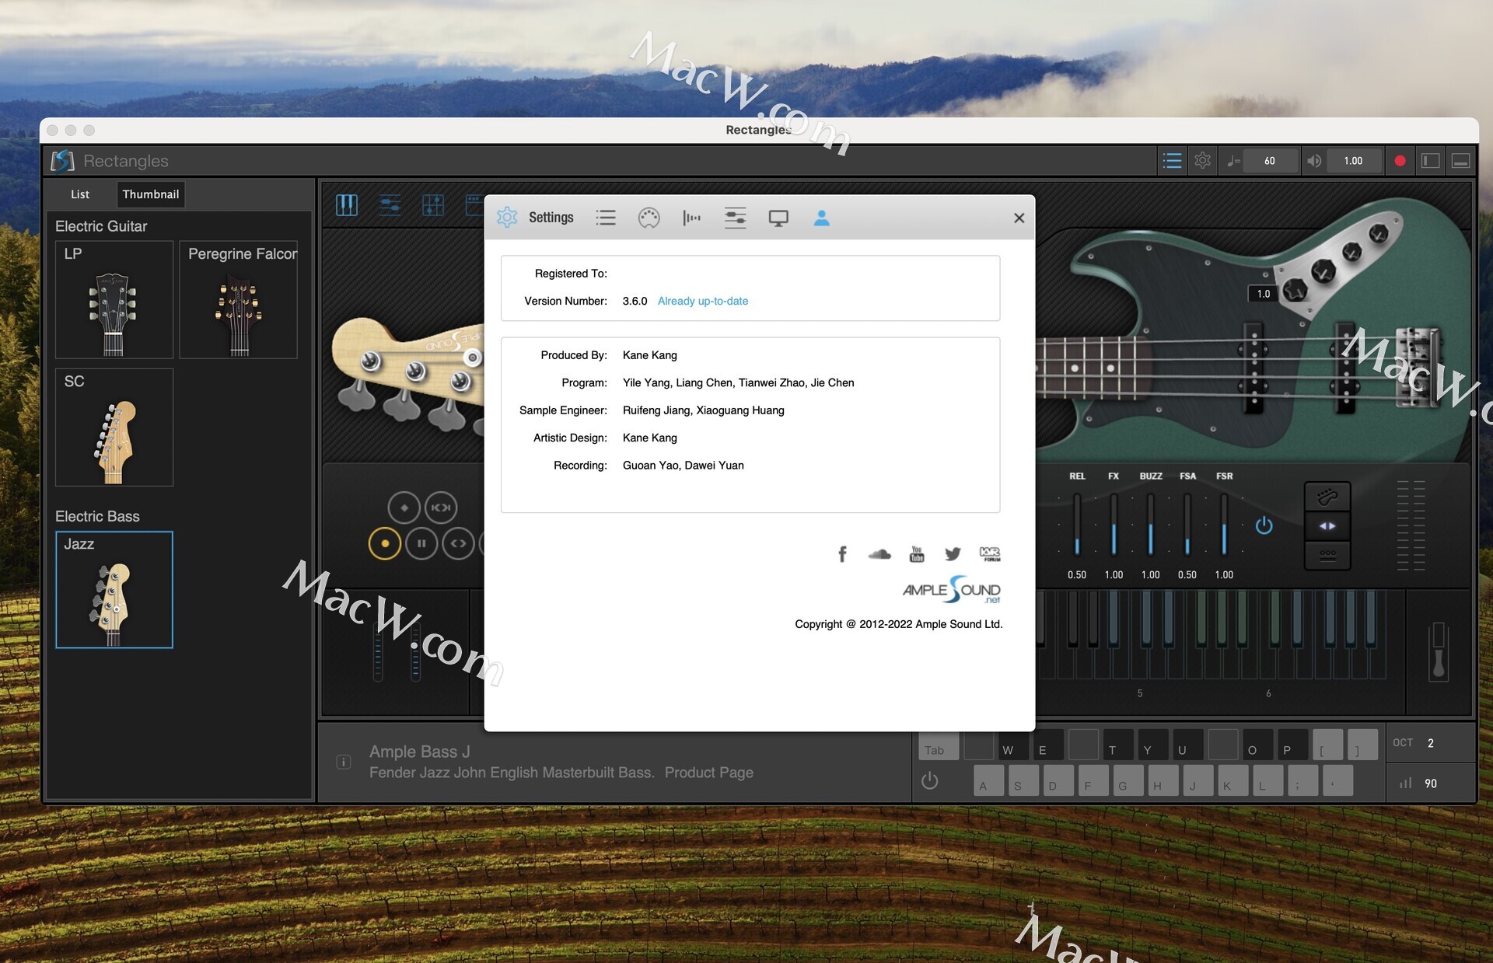Click the W key on virtual keyboard

point(1013,745)
